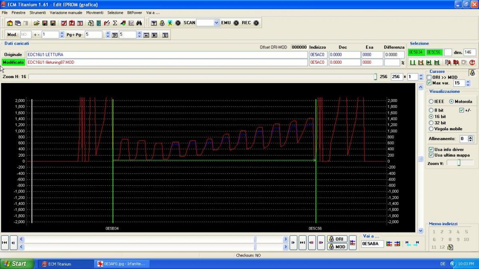Switch to IrfanView taskbar item
Image resolution: width=479 pixels, height=269 pixels.
point(122,264)
